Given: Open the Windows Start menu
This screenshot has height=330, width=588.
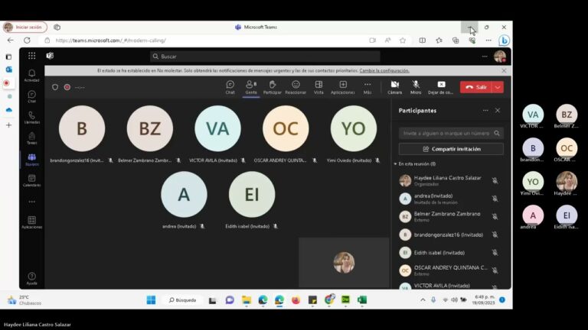Looking at the screenshot, I should 151,300.
